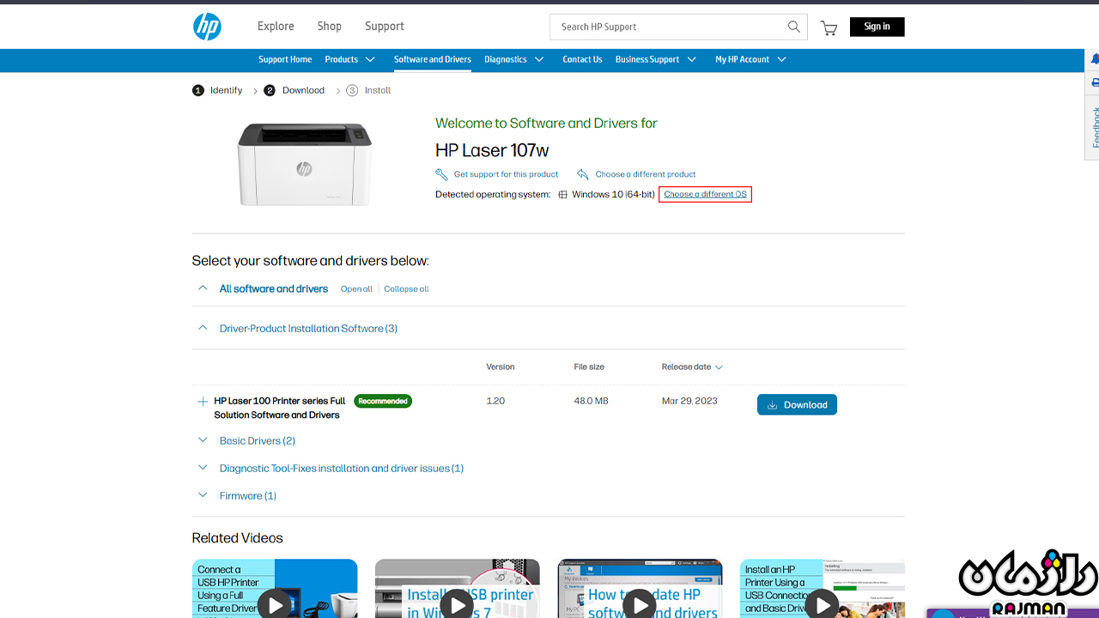Click the Collapse all link
1099x618 pixels.
(406, 289)
